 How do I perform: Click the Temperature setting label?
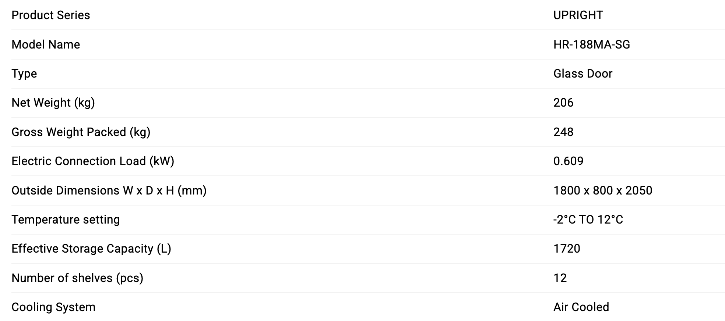point(66,220)
